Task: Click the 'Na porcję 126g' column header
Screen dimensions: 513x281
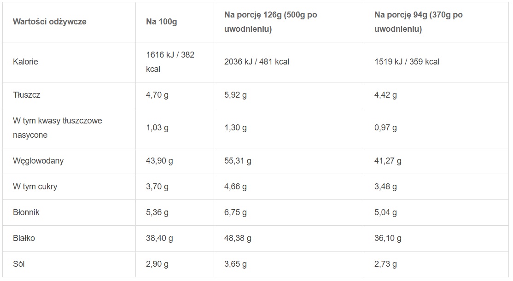Action: tap(271, 22)
